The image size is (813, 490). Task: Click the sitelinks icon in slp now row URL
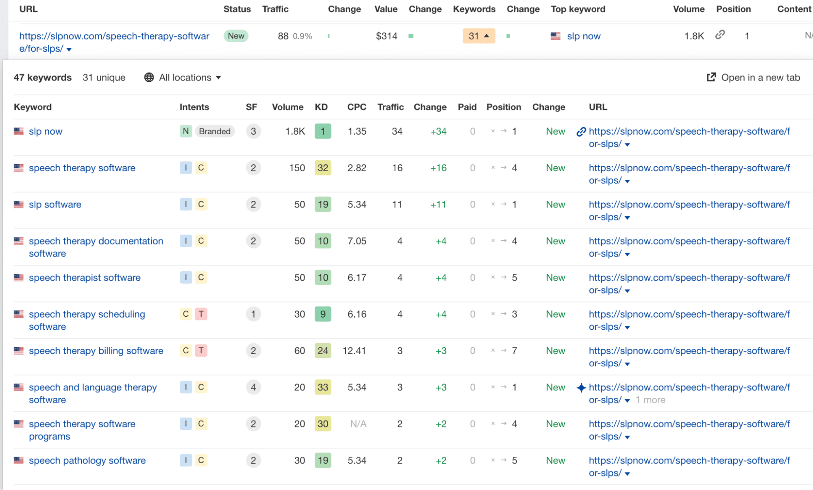click(581, 131)
